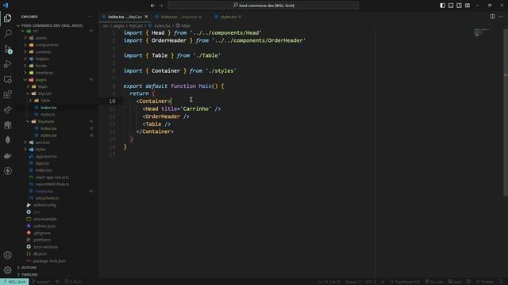This screenshot has width=508, height=285.
Task: Click the code minimap preview
Action: (482, 32)
